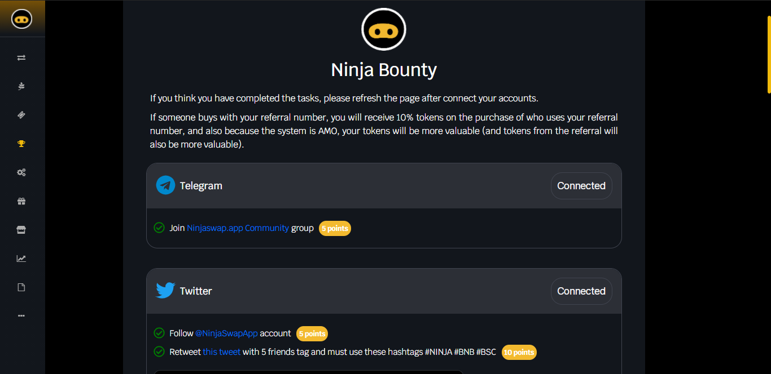The image size is (771, 374).
Task: Open the gift box sidebar icon
Action: (x=21, y=201)
